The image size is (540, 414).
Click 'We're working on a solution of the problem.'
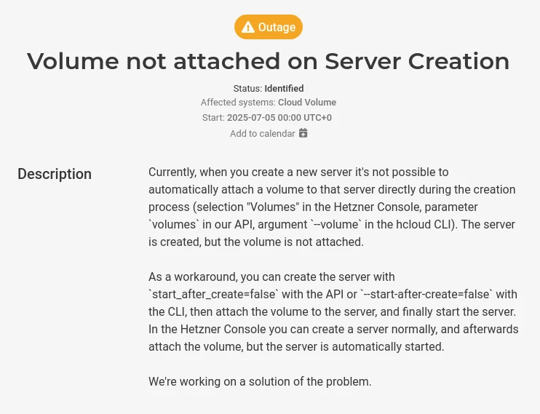(x=260, y=382)
